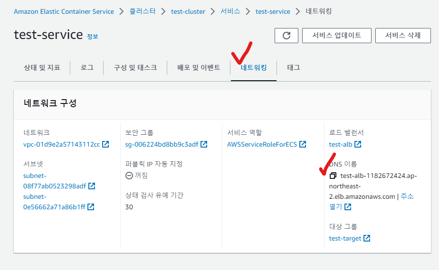Open external link icon beside vpc-01d9e2a57143112cc
439x270 pixels.
pyautogui.click(x=105, y=144)
